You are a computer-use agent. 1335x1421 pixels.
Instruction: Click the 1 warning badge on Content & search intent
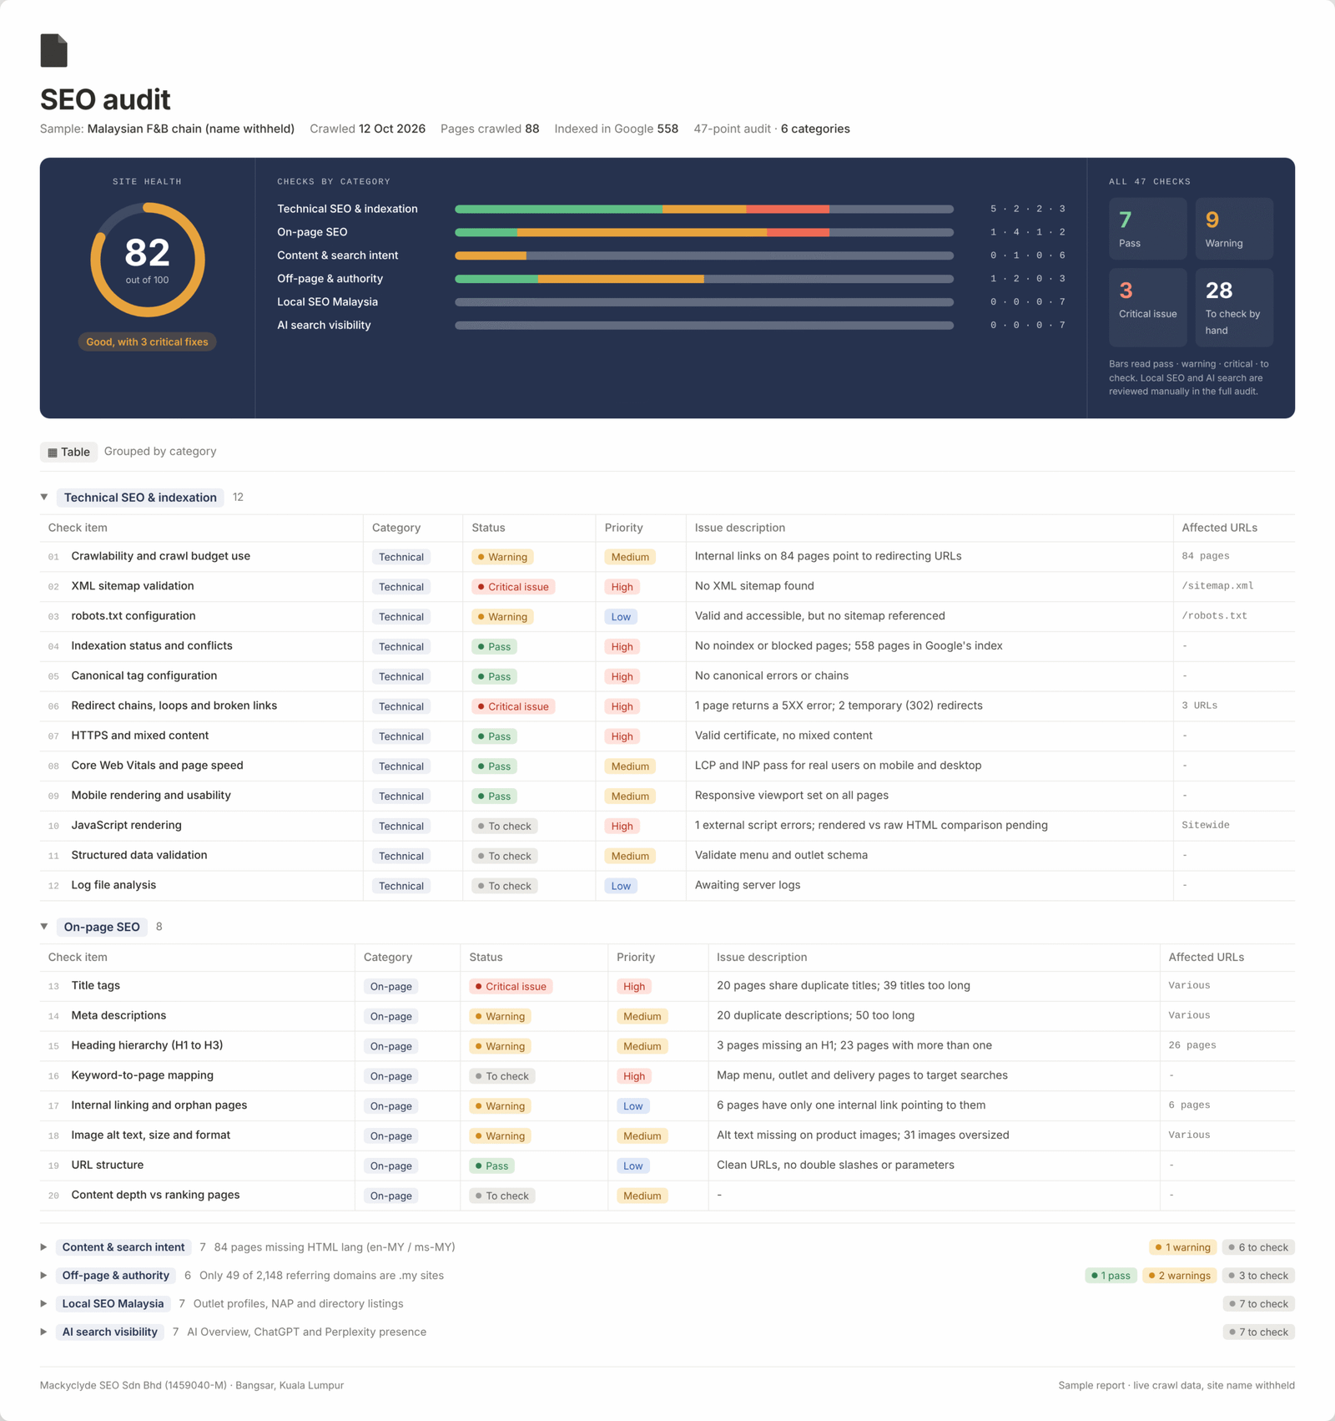(x=1182, y=1247)
